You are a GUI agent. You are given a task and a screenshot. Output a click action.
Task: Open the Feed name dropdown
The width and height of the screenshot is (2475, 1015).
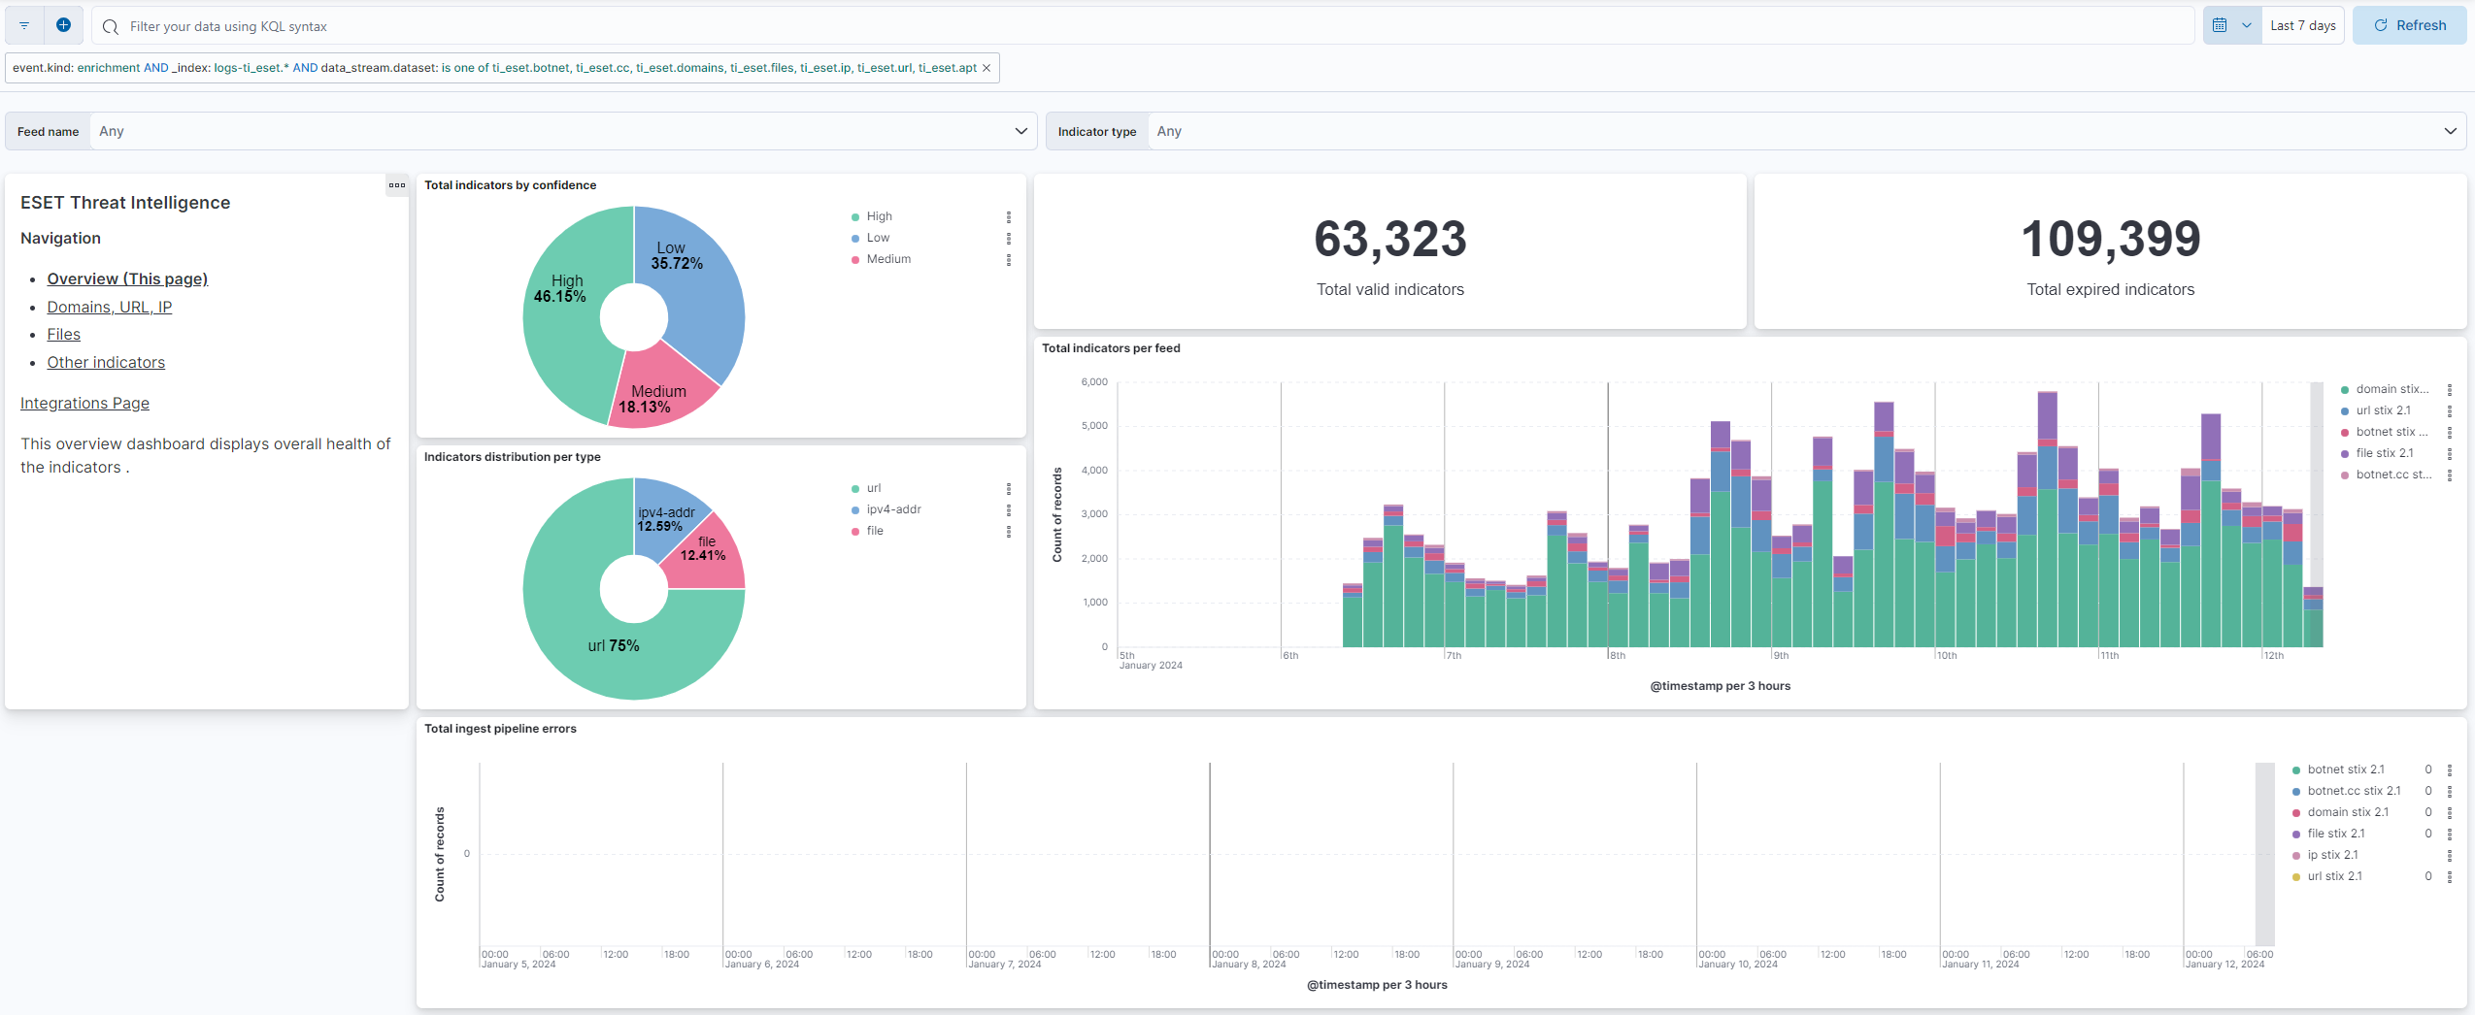pos(563,130)
